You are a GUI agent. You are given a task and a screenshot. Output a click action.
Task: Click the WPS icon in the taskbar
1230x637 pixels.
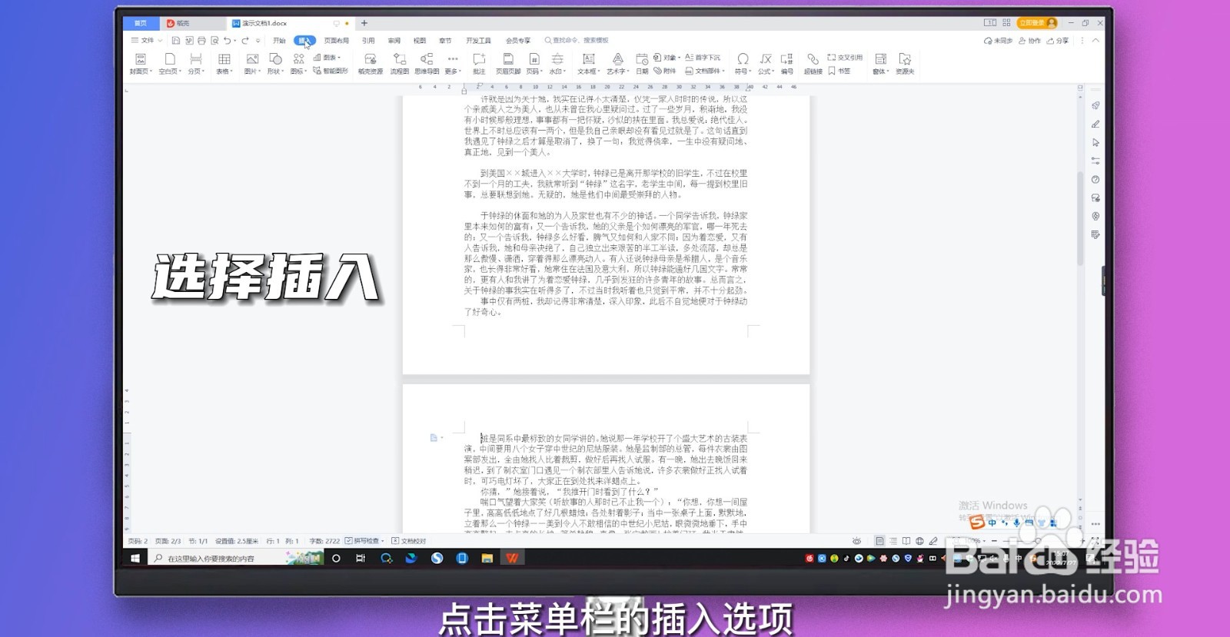coord(512,559)
